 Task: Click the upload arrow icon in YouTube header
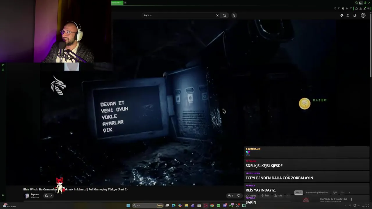(x=348, y=15)
